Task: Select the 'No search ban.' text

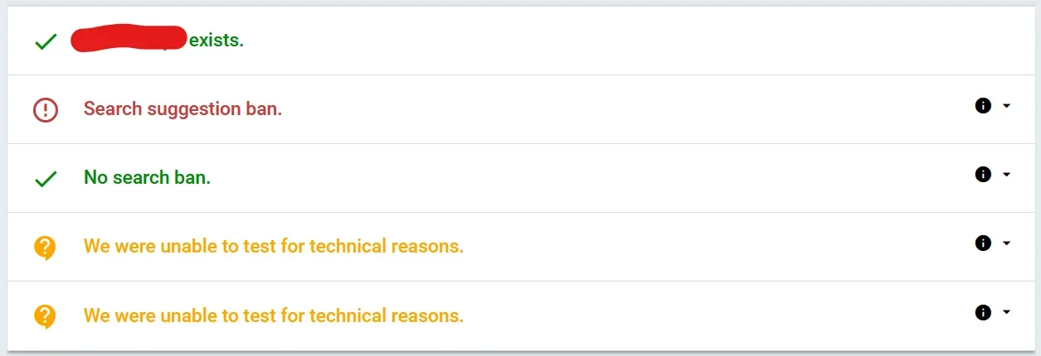Action: [x=148, y=177]
